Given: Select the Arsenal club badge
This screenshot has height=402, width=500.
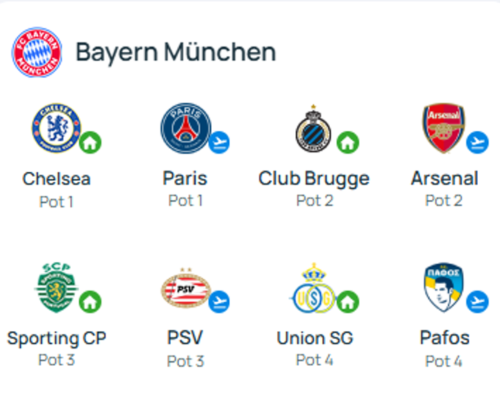Looking at the screenshot, I should point(444,129).
